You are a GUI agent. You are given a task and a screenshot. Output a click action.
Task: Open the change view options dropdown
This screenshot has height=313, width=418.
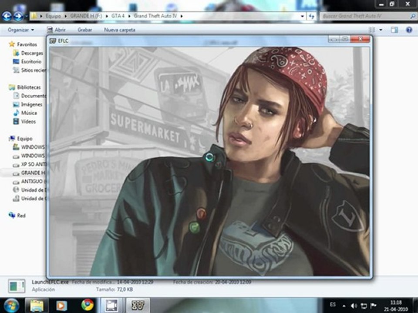pos(381,30)
